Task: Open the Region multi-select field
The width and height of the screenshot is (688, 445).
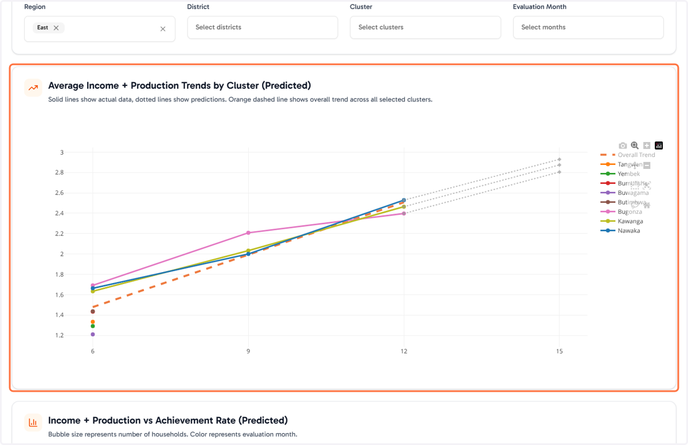Action: tap(100, 29)
